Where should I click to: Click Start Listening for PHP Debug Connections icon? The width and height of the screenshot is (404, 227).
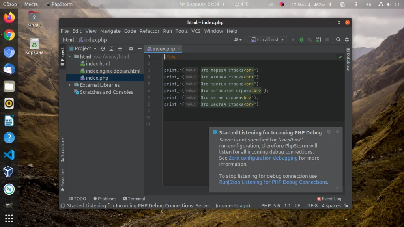pyautogui.click(x=319, y=39)
